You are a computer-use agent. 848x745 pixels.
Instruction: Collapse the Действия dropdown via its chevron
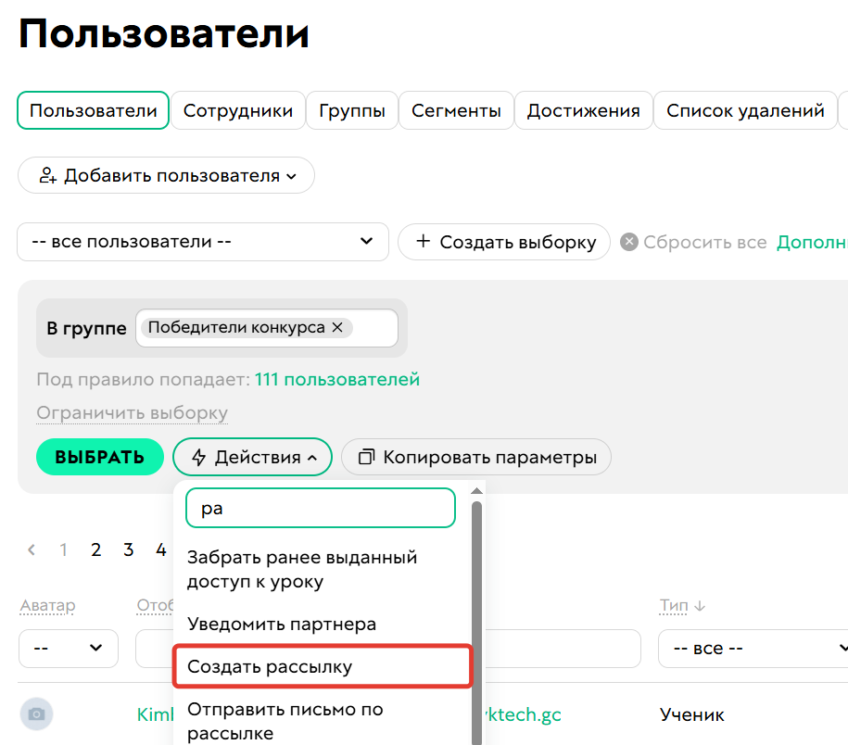point(314,457)
